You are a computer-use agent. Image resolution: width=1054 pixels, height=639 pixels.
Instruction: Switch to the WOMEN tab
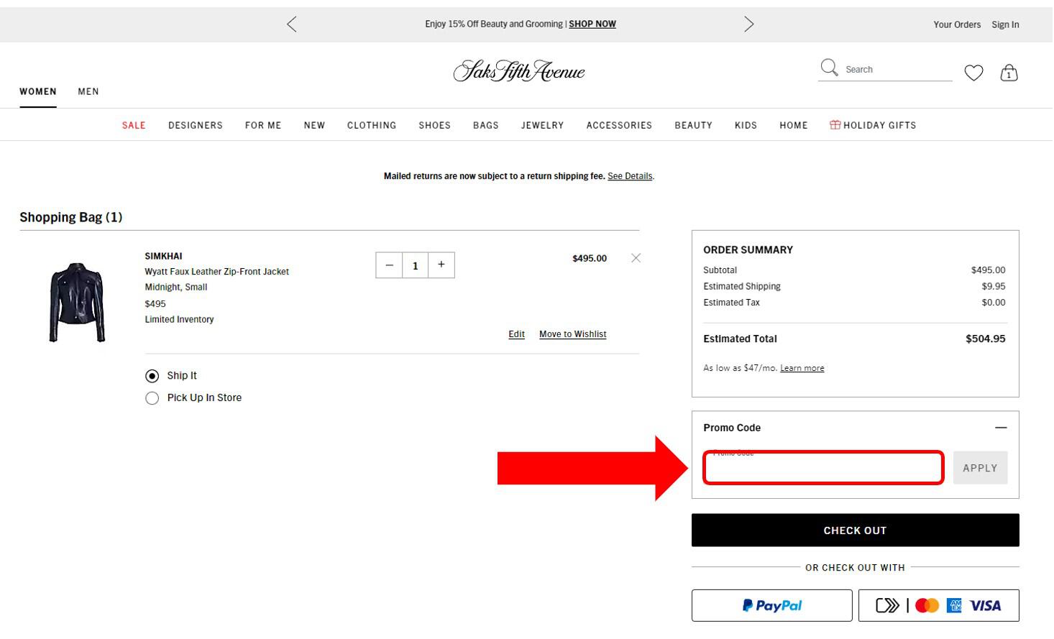[x=38, y=91]
